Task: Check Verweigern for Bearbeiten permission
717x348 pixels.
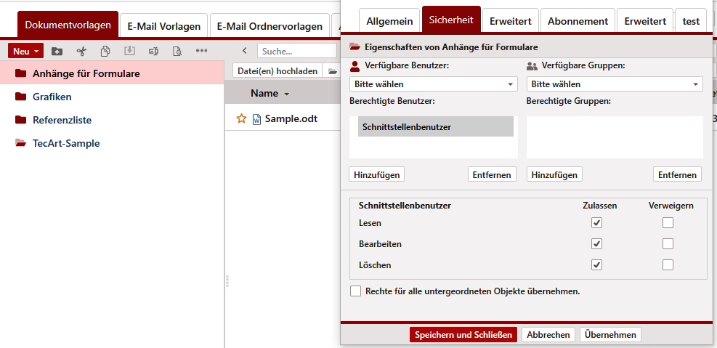Action: tap(668, 244)
